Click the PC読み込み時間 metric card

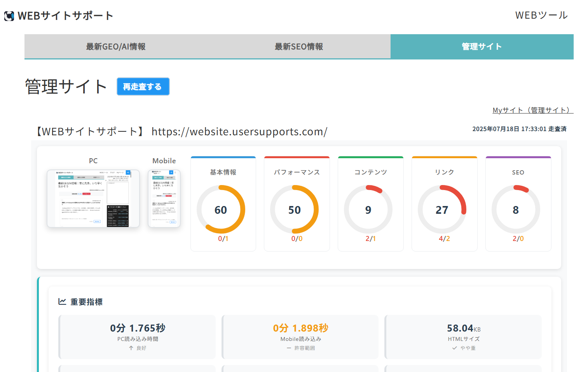(137, 337)
